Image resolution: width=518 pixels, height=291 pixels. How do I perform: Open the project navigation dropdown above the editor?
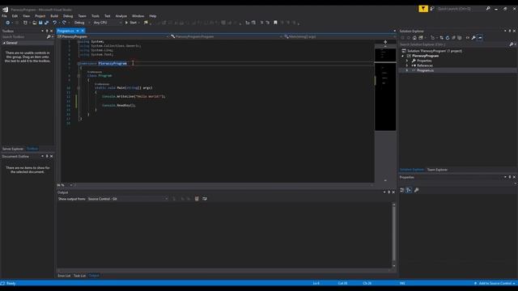click(113, 36)
